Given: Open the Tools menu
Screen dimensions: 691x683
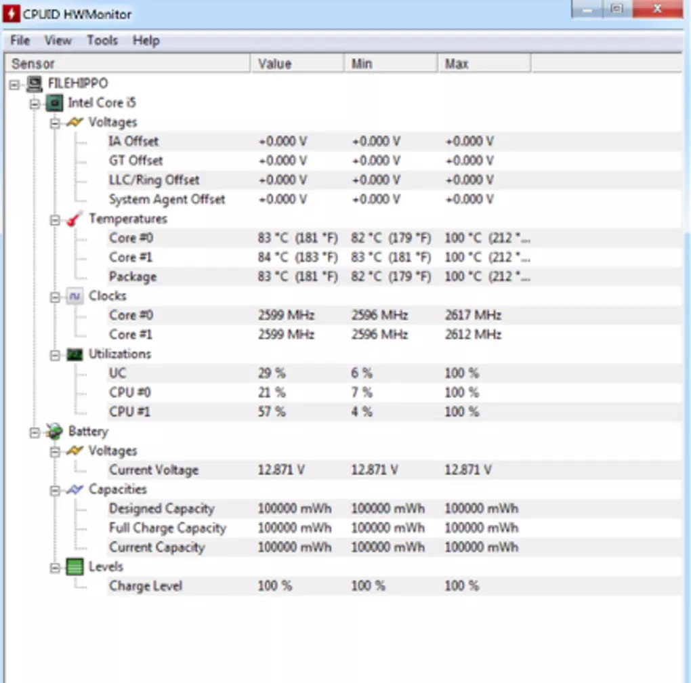Looking at the screenshot, I should coord(102,41).
